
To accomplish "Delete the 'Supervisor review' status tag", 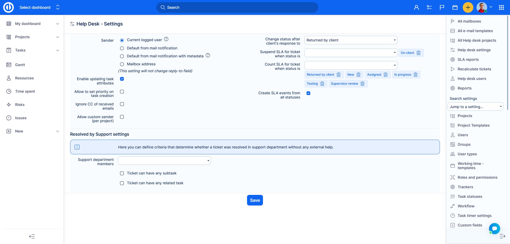I will point(362,84).
